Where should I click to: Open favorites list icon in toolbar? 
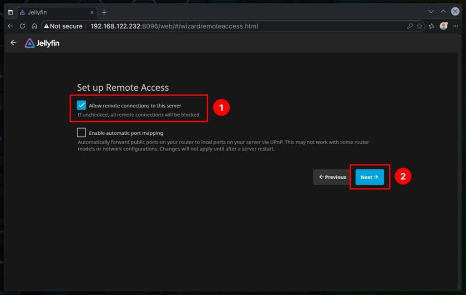tap(431, 26)
